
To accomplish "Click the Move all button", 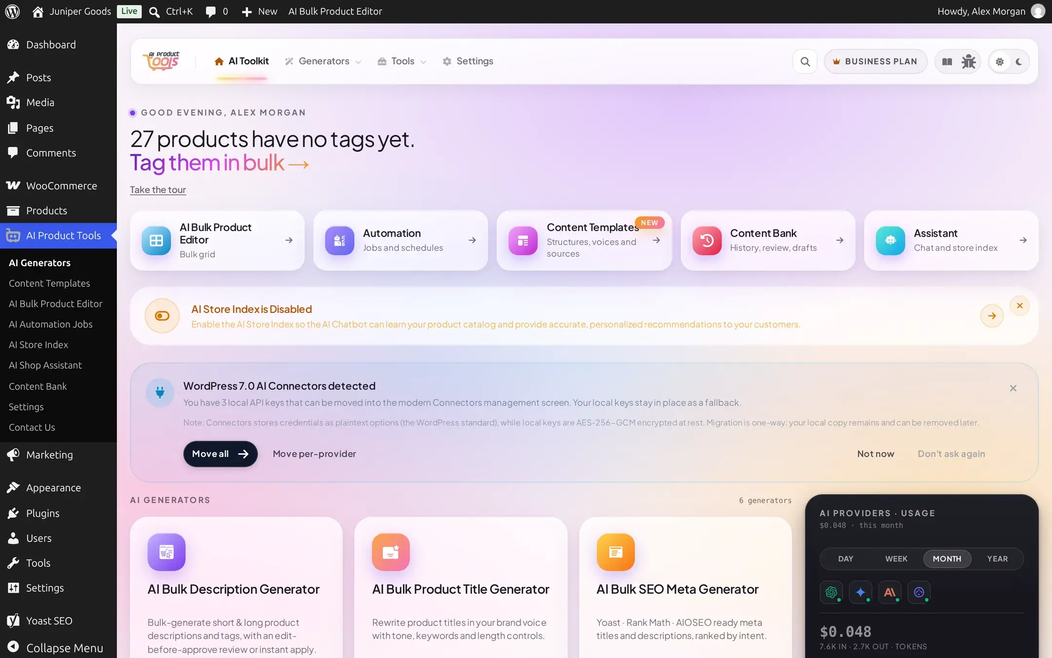I will tap(220, 454).
